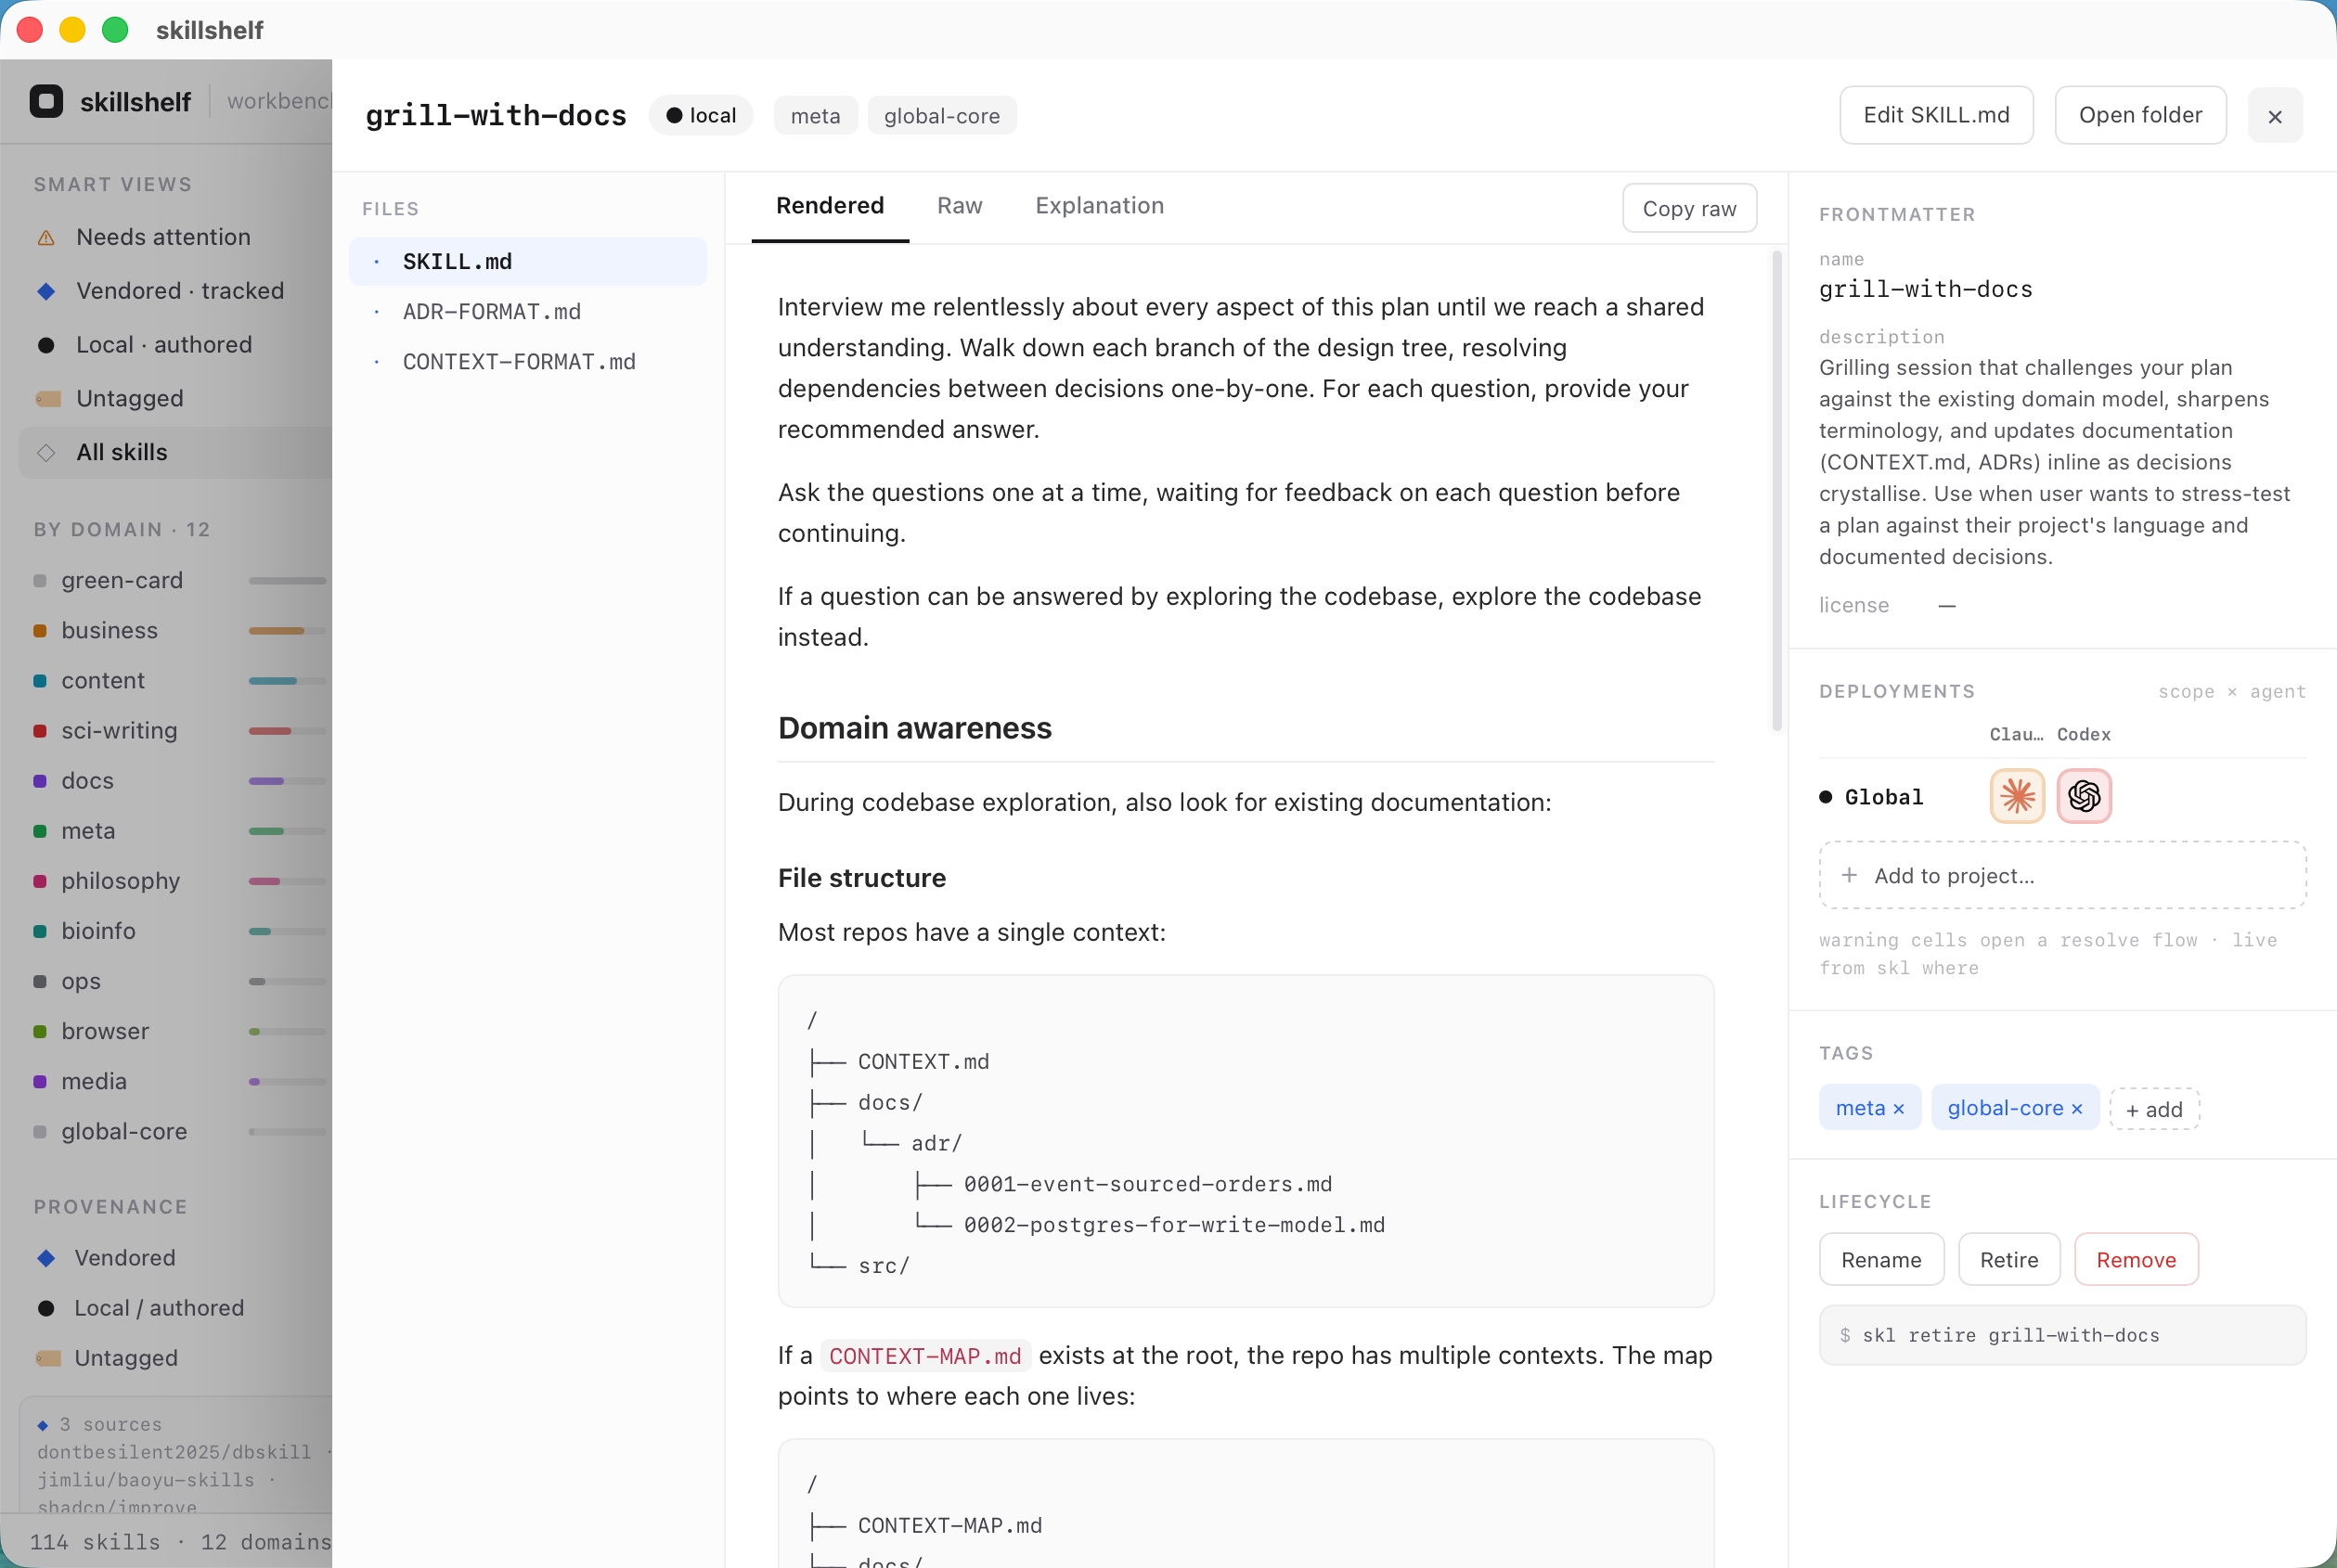Switch to the Rendered tab

(830, 206)
